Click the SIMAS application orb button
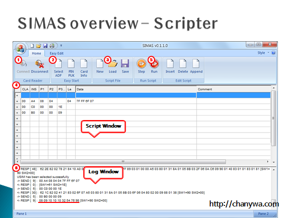 click(21, 49)
